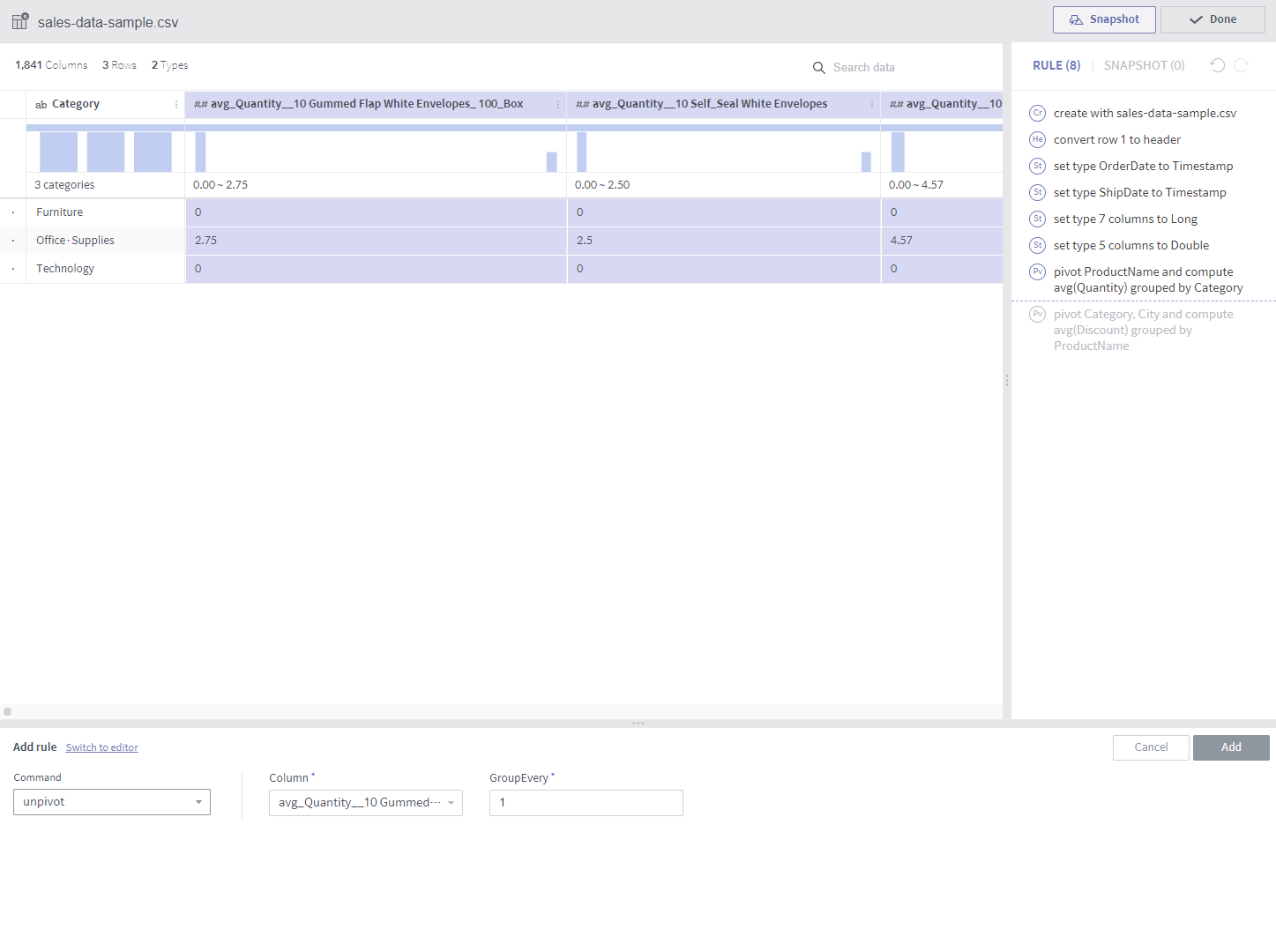
Task: Click the St icon for ShipDate rule
Action: pyautogui.click(x=1038, y=192)
